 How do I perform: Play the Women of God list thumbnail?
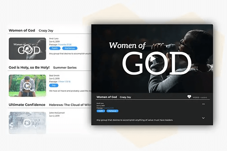[x=27, y=49]
